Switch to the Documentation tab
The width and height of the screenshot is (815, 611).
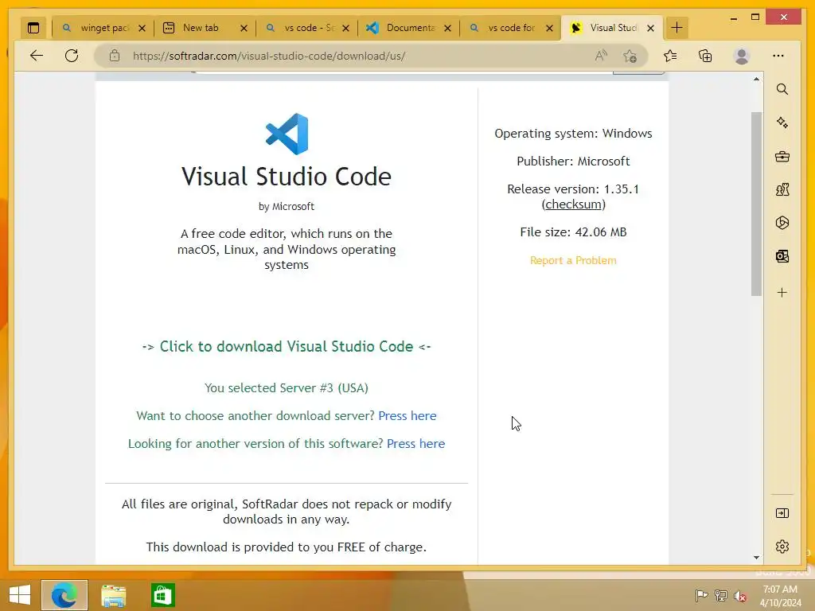pos(408,28)
